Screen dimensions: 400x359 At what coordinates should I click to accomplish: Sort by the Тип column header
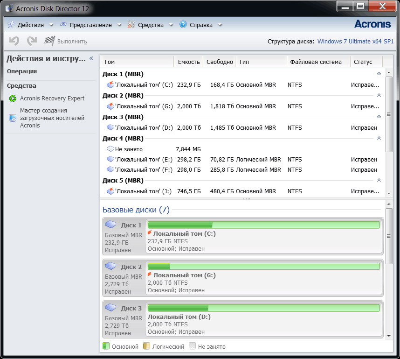(261, 62)
